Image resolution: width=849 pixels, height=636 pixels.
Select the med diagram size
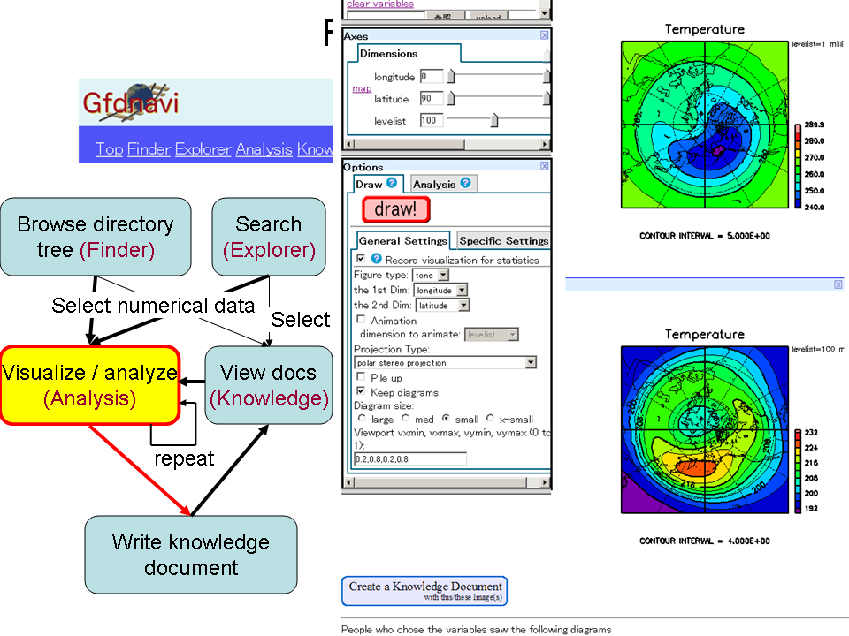405,418
